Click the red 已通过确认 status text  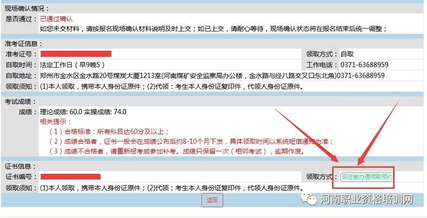(56, 19)
